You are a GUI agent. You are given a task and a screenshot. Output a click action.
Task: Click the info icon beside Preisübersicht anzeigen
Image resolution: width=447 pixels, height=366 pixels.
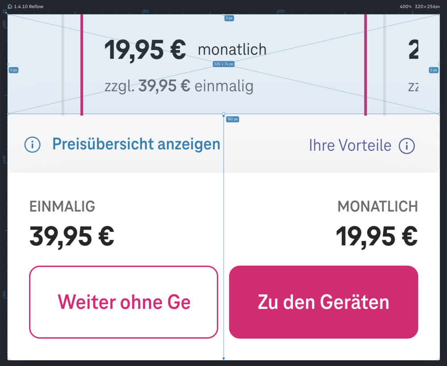(33, 145)
